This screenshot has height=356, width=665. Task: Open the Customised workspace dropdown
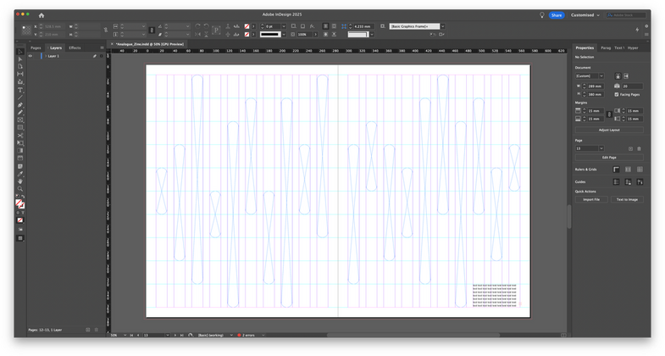pos(585,15)
